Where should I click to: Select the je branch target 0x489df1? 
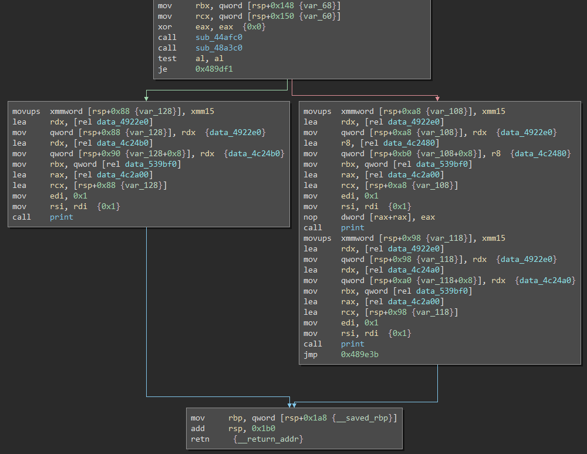(214, 69)
